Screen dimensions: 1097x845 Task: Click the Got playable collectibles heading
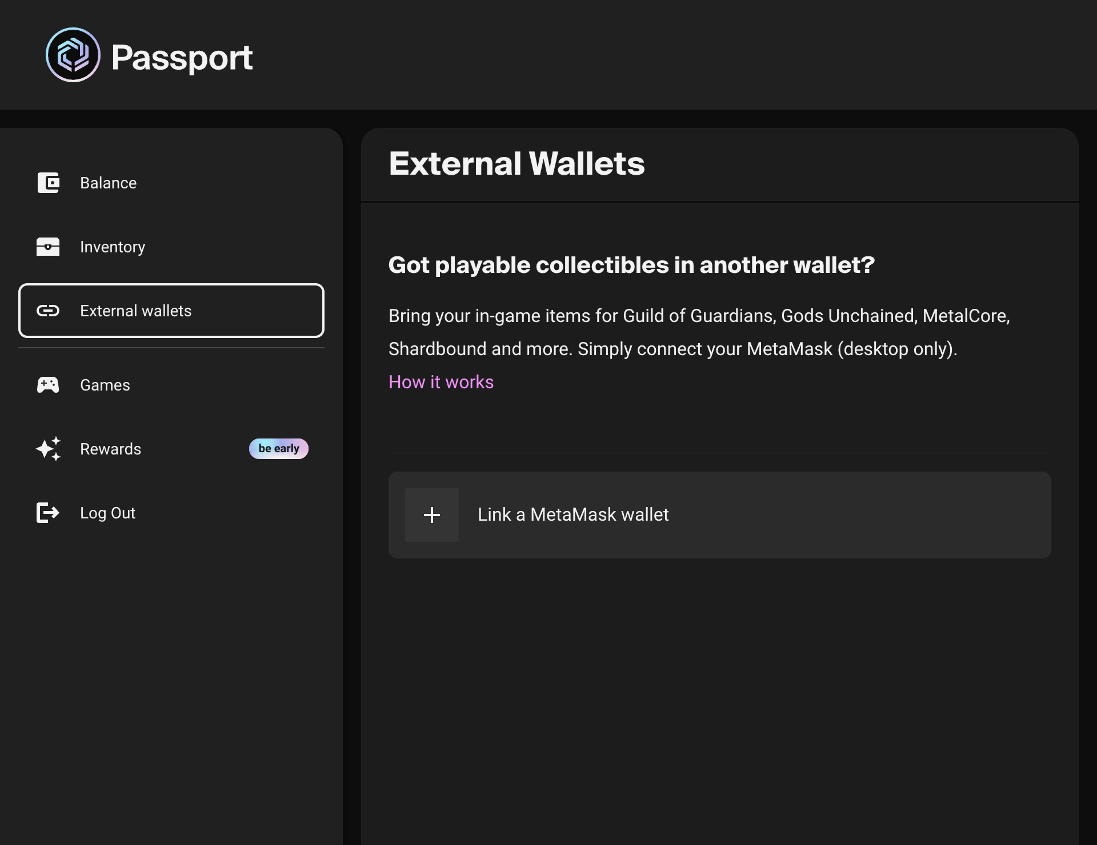pyautogui.click(x=631, y=264)
